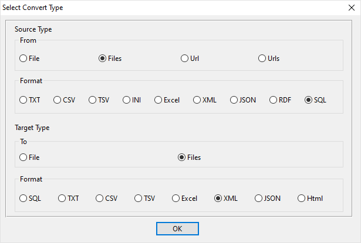This screenshot has height=243, width=361.
Task: Click the OK button to confirm
Action: click(x=177, y=228)
